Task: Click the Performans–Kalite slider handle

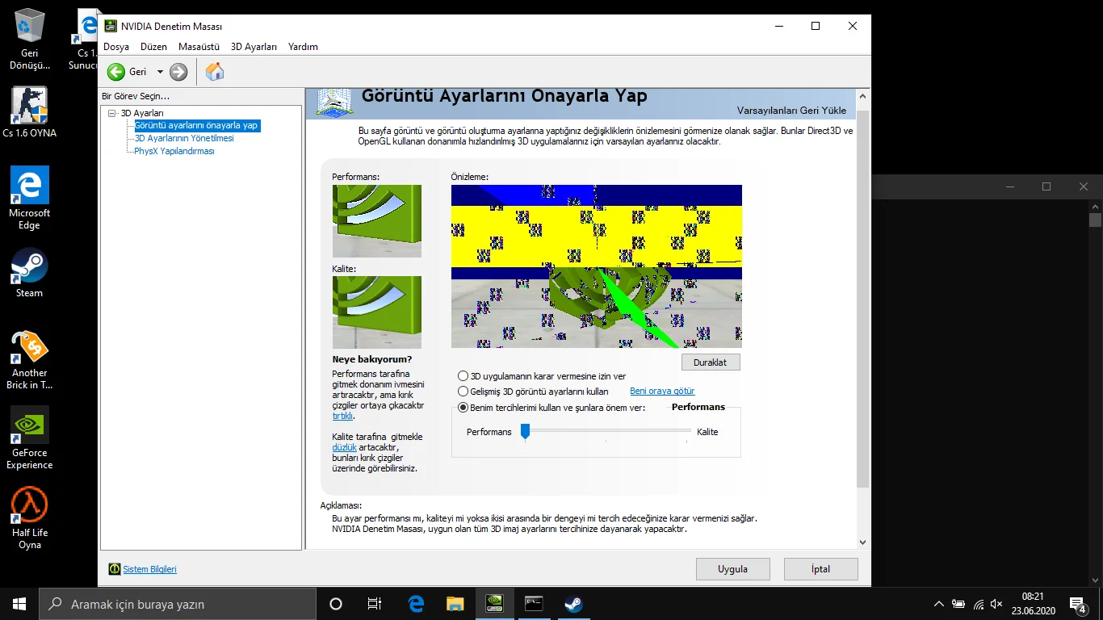Action: tap(525, 432)
